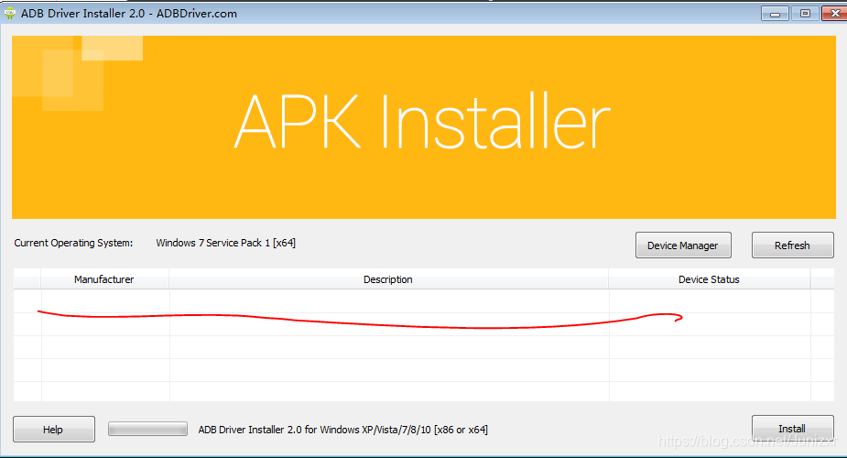Minimize the ADB Driver Installer window
Viewport: 847px width, 458px height.
coord(775,13)
